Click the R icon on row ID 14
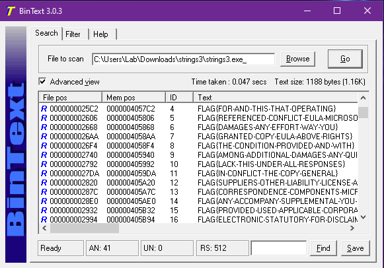 (44, 201)
